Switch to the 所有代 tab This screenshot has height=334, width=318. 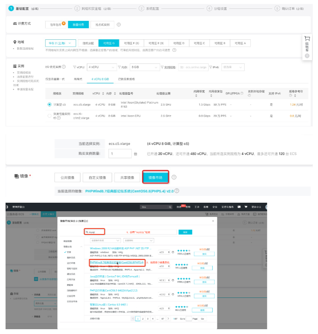(78, 79)
